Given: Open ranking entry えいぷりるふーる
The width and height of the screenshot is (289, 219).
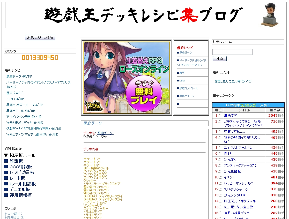Looking at the screenshot, I should pyautogui.click(x=236, y=189).
